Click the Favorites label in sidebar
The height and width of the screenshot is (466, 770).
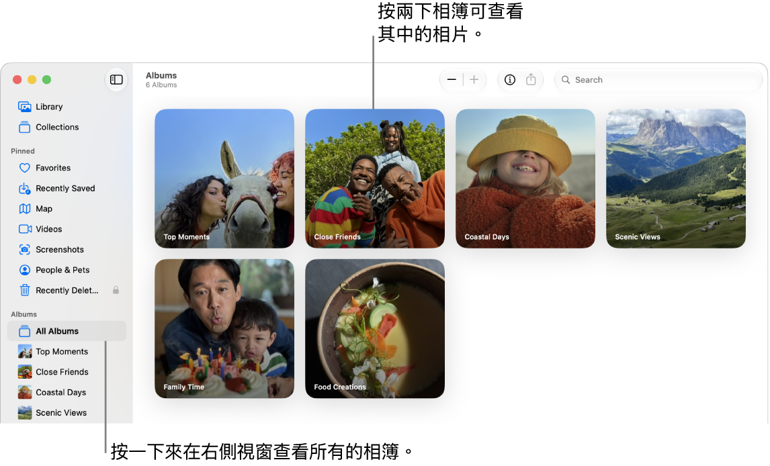coord(53,168)
